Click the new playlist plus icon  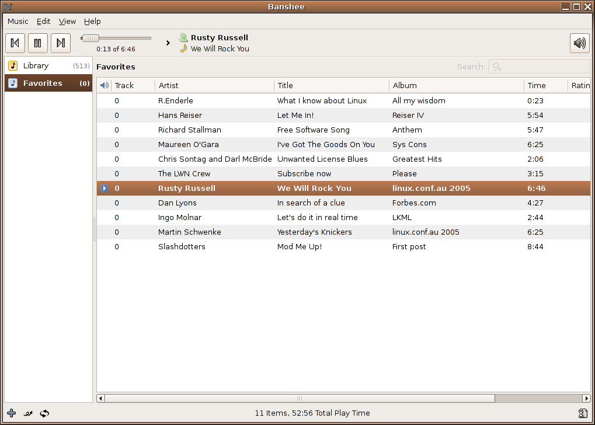pyautogui.click(x=11, y=413)
